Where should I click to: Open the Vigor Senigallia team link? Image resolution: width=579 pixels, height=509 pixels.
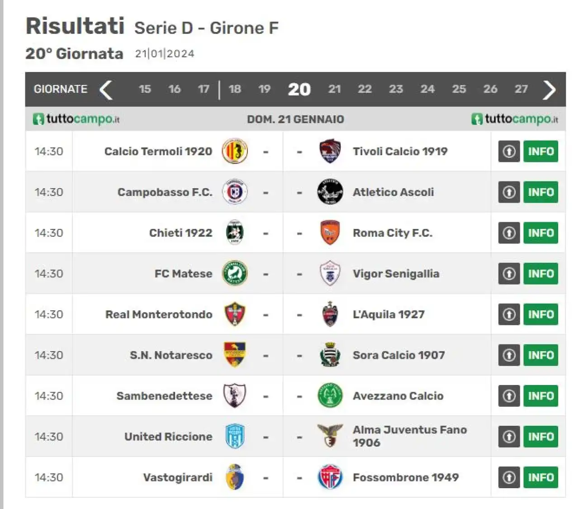(x=396, y=274)
